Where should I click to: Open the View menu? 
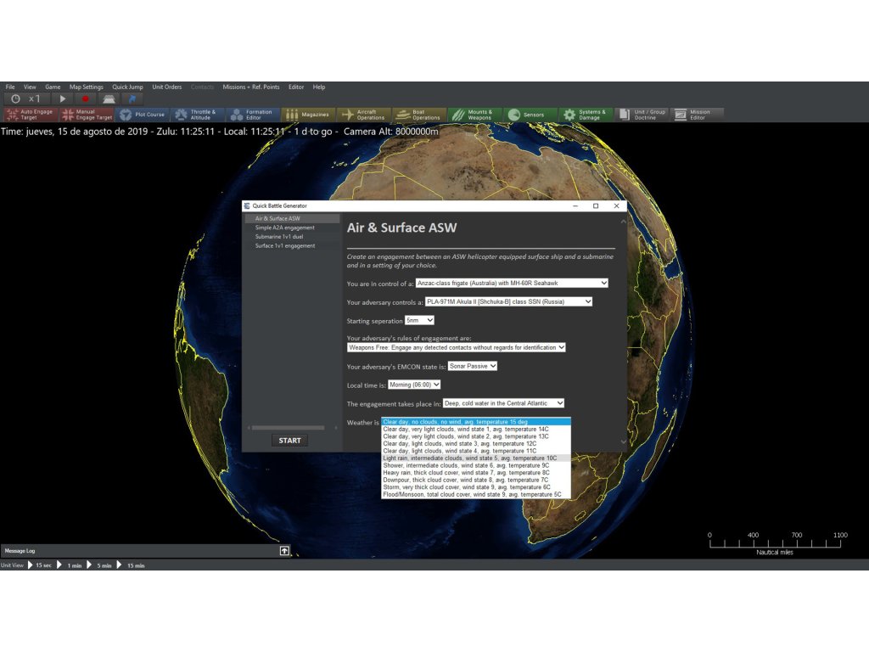tap(30, 87)
